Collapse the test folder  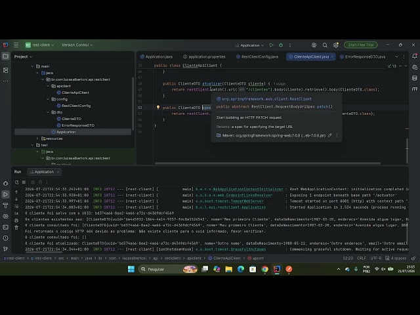tap(32, 145)
